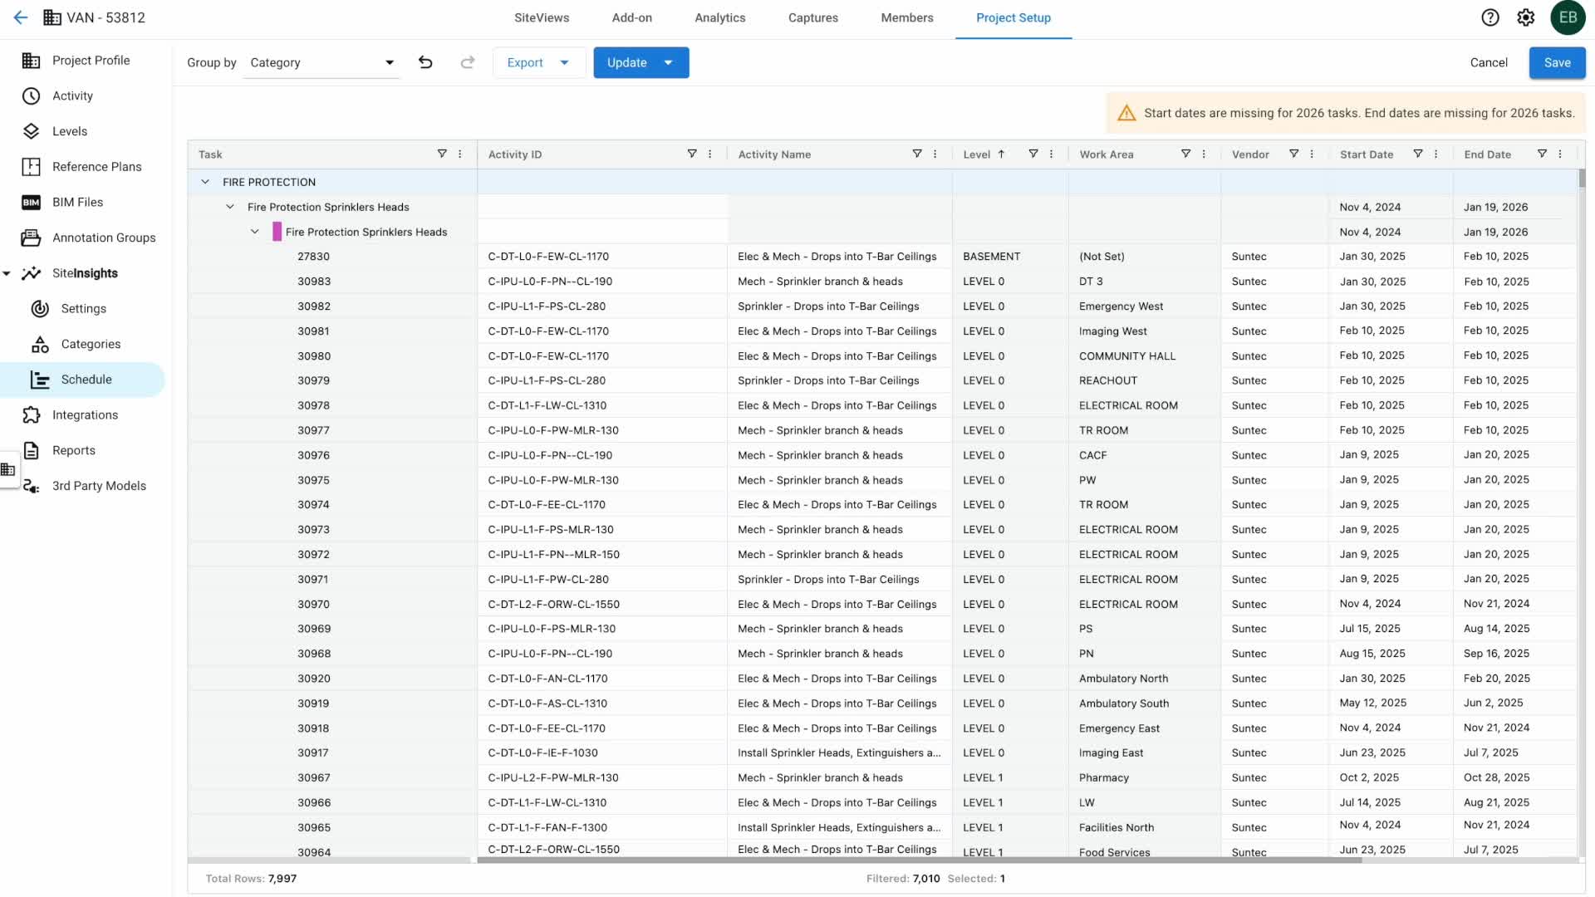The image size is (1595, 897).
Task: Open Activity ID column options menu
Action: point(710,154)
